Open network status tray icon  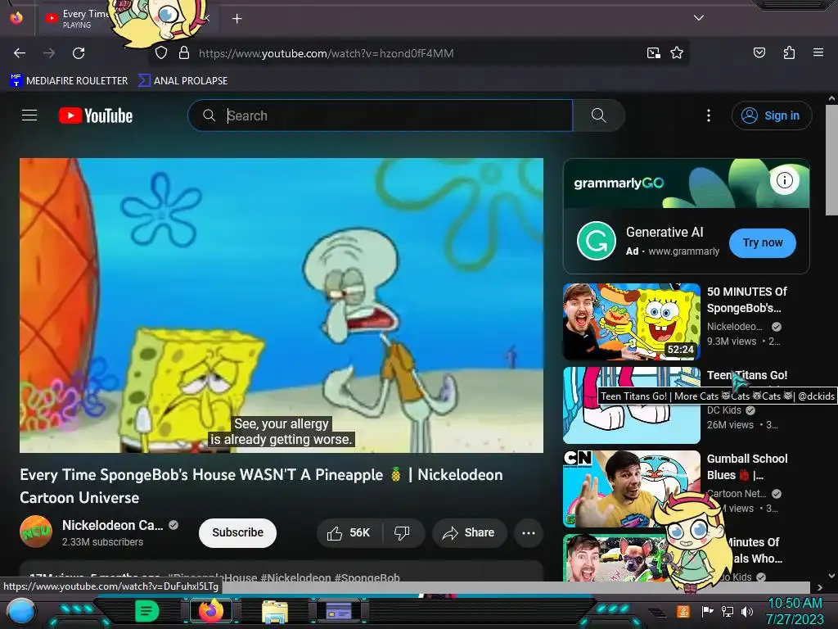coord(727,611)
